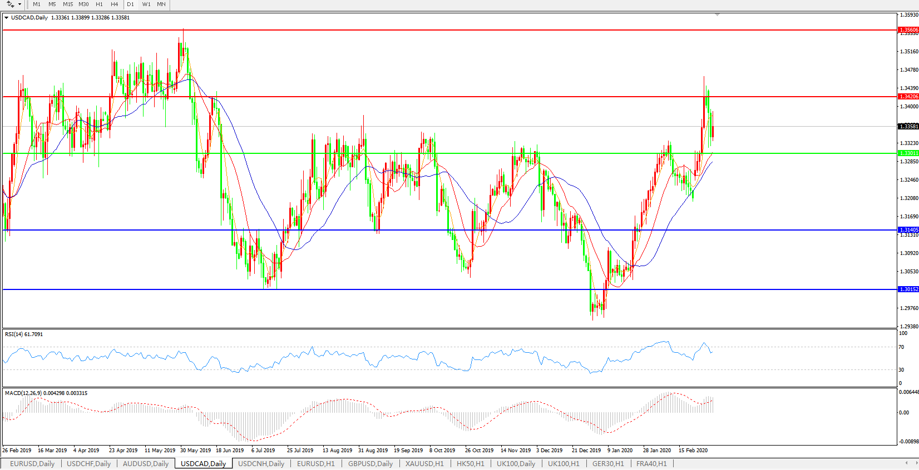Viewport: 919px width, 470px height.
Task: Choose the W1 weekly timeframe
Action: point(146,4)
